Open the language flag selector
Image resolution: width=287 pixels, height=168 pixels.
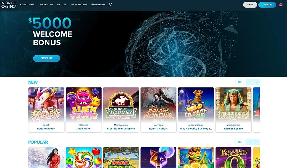281,5
